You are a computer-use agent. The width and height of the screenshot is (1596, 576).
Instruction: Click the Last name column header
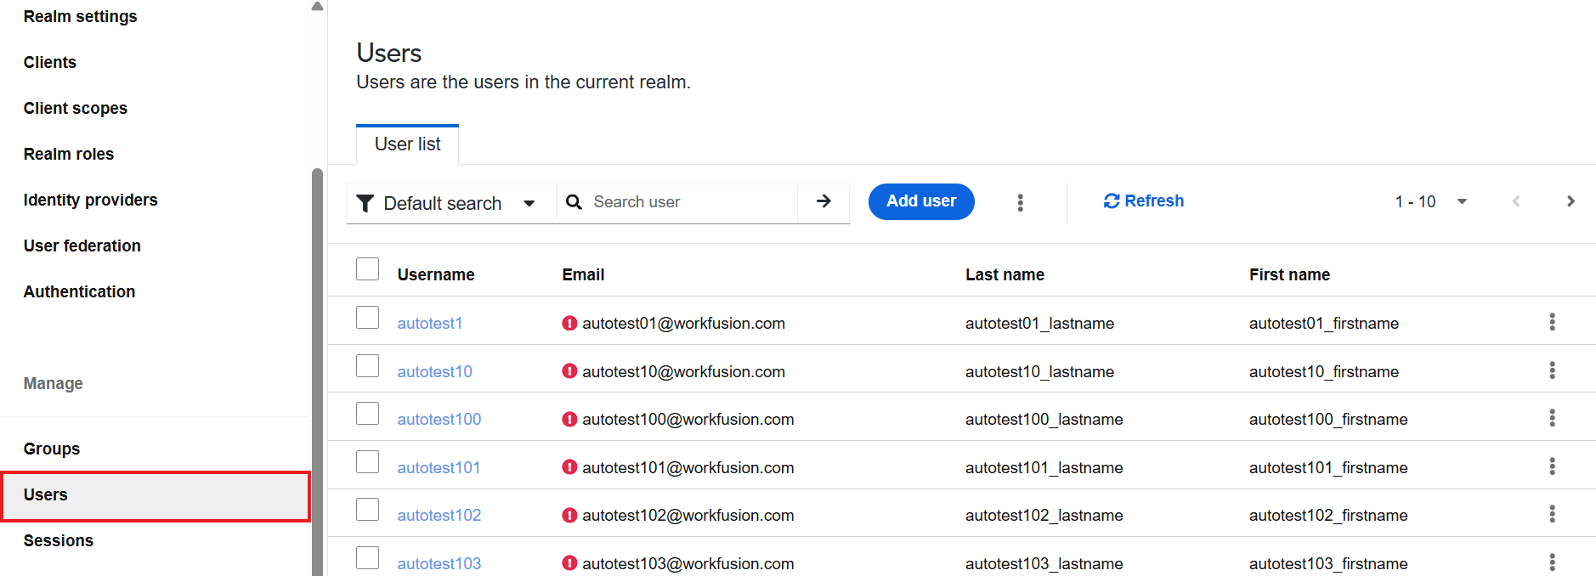tap(1005, 274)
